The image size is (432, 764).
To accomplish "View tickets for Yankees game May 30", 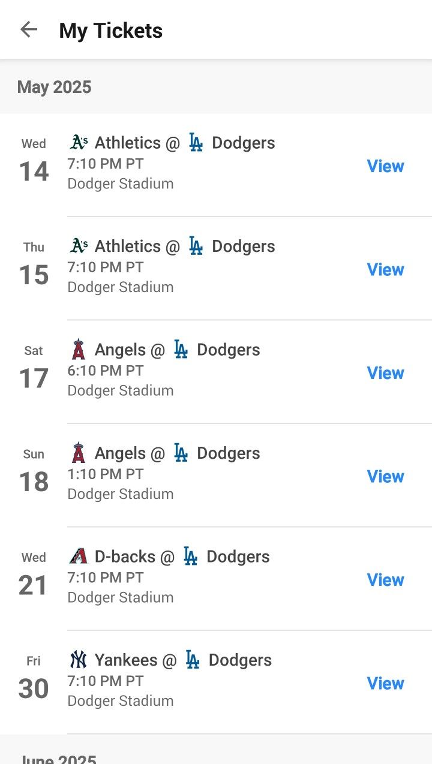I will 385,684.
